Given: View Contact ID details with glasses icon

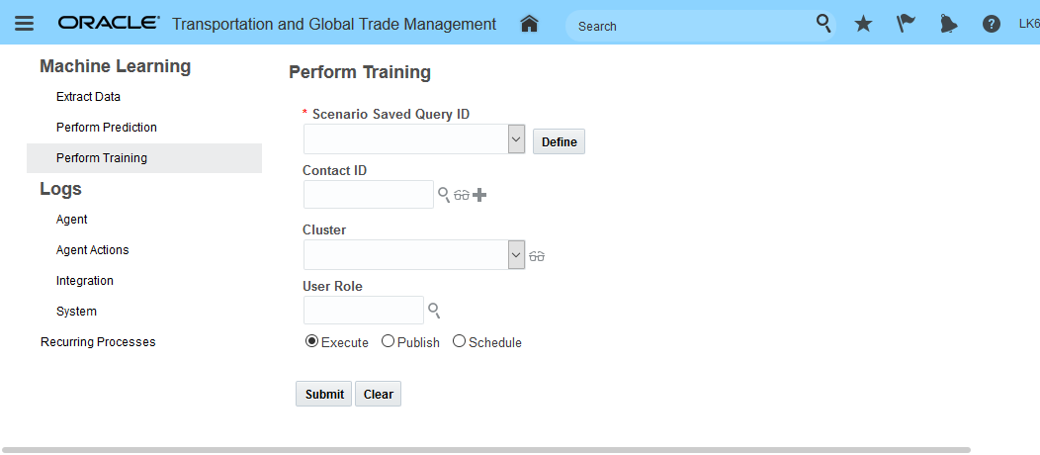Looking at the screenshot, I should 462,195.
